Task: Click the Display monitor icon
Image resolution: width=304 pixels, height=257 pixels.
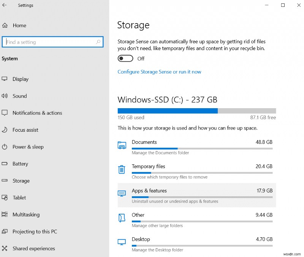Action: [x=5, y=79]
